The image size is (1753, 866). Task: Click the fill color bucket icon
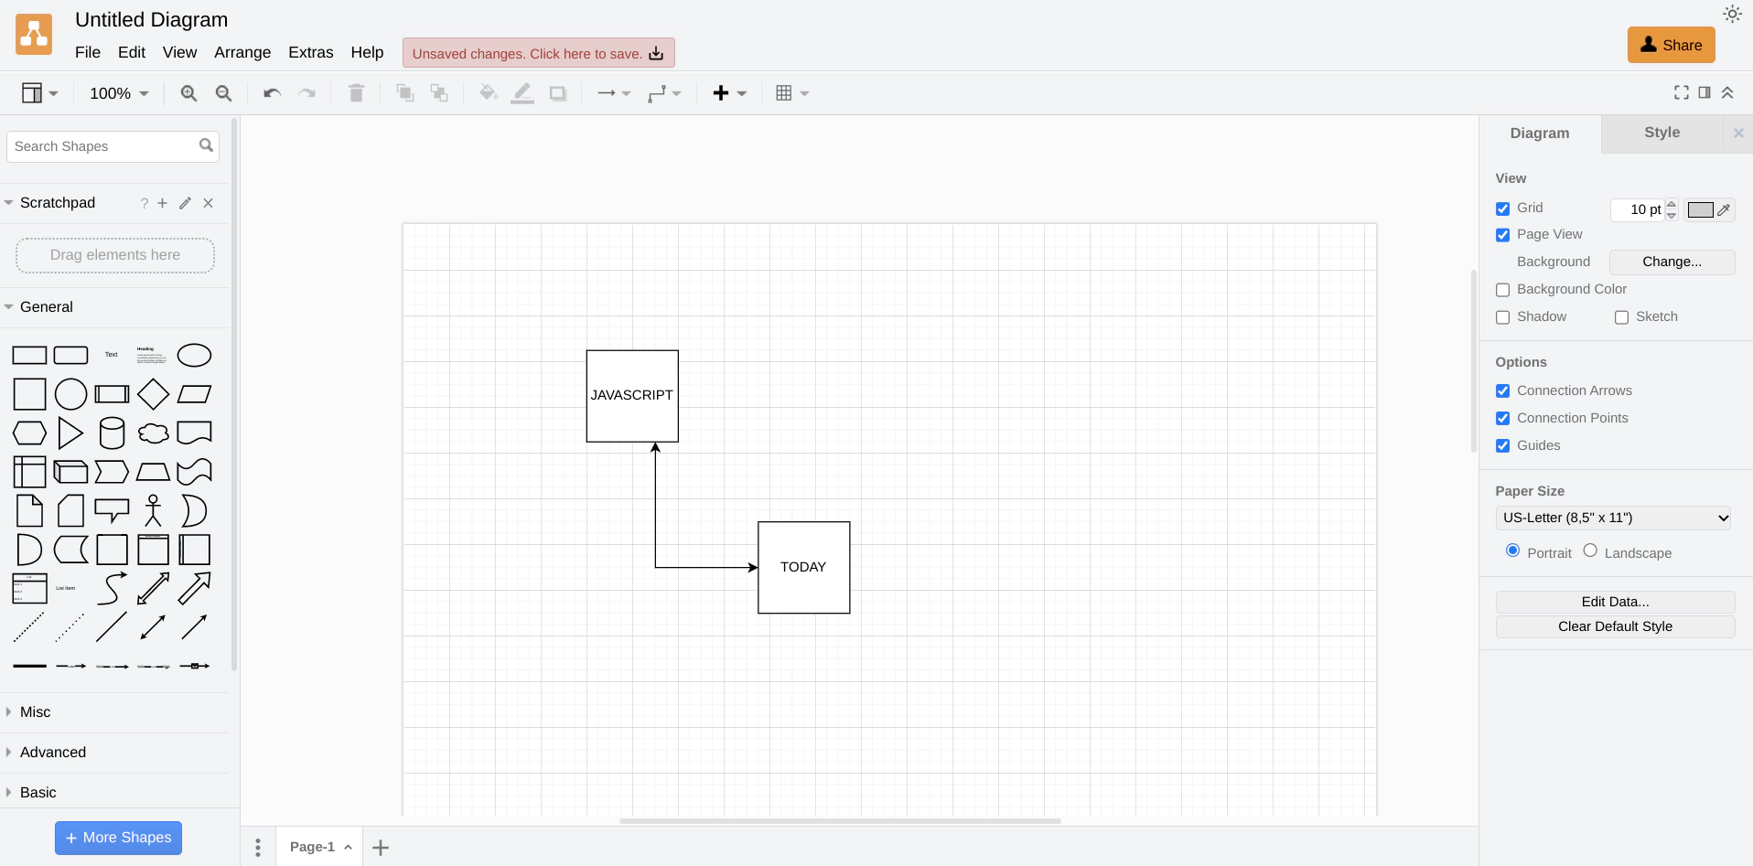tap(489, 93)
